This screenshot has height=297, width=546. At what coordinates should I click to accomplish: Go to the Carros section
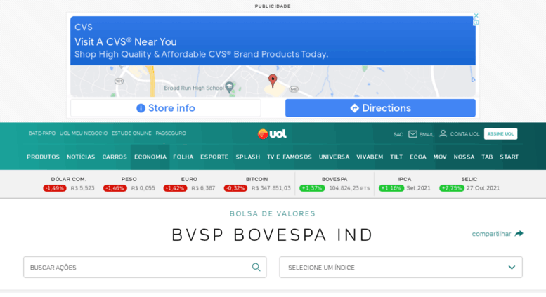(115, 157)
